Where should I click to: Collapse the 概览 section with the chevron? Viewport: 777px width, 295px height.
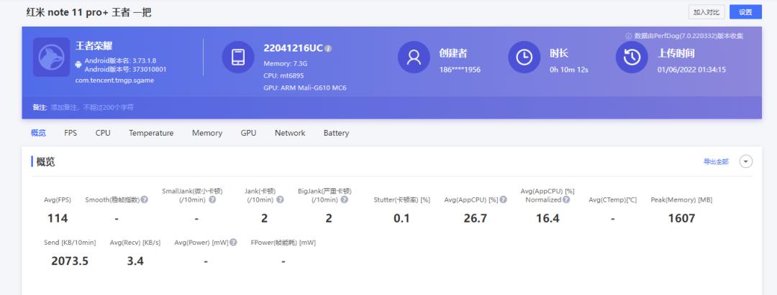[x=746, y=161]
